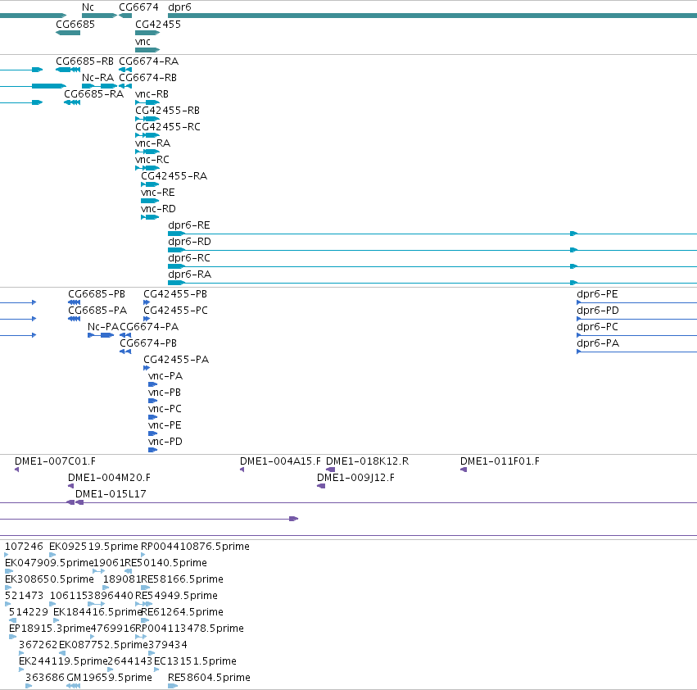This screenshot has height=690, width=697.
Task: Select protein Nc-PA
Action: (103, 326)
